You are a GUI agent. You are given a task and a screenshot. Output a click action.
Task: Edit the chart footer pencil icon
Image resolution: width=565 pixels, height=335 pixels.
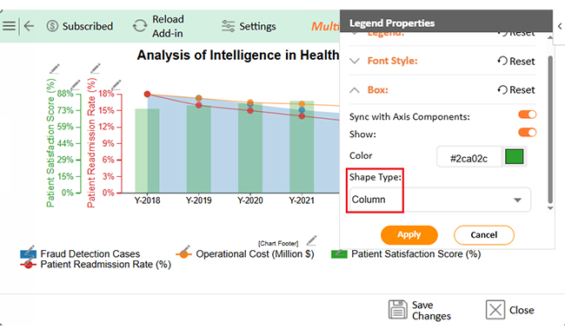tap(312, 240)
